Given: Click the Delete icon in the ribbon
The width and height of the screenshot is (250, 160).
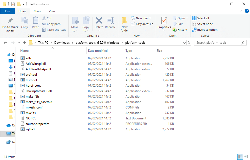Looking at the screenshot, I should [99, 21].
